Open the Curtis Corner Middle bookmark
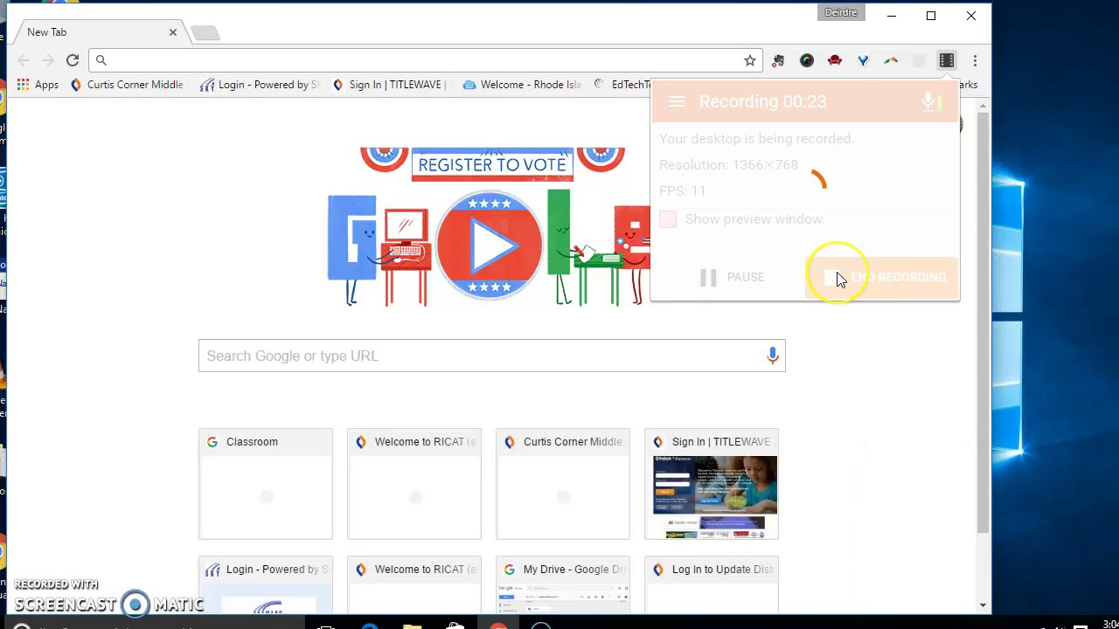Viewport: 1119px width, 629px height. (128, 85)
